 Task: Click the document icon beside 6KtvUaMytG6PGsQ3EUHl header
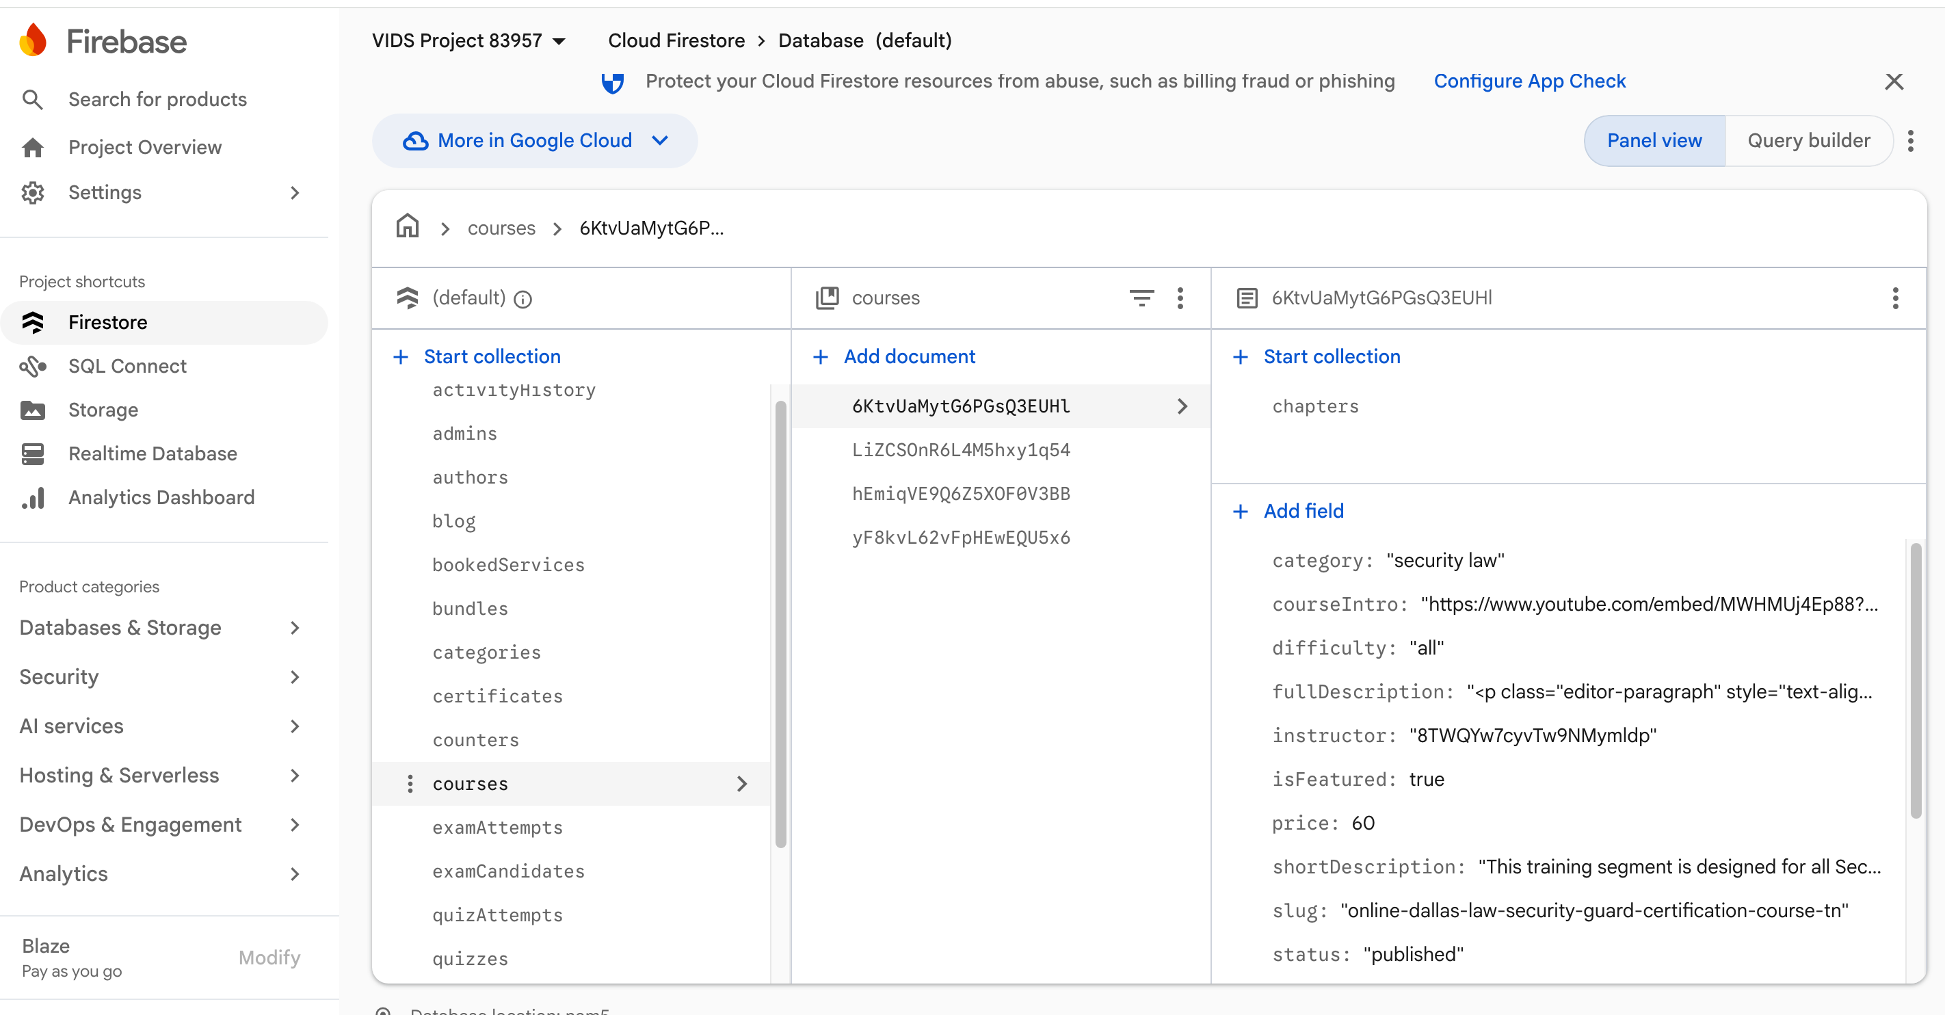(1247, 298)
